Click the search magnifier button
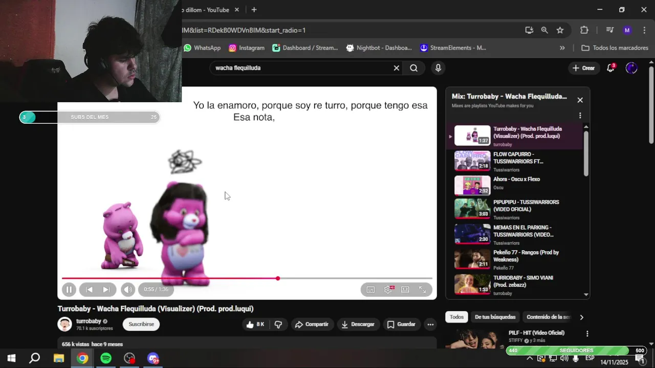655x368 pixels. tap(413, 68)
